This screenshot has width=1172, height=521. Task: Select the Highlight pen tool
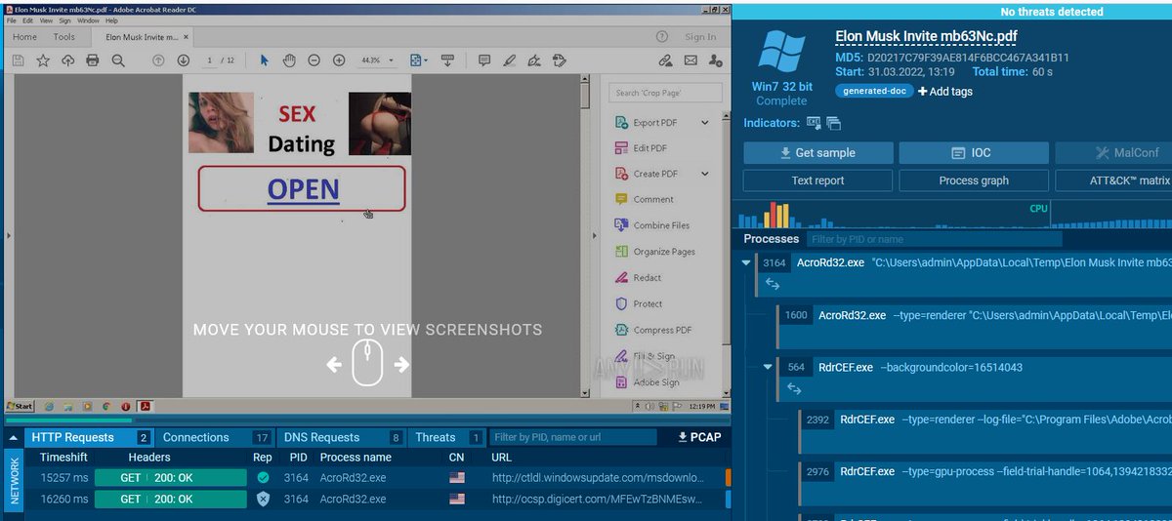[x=509, y=60]
